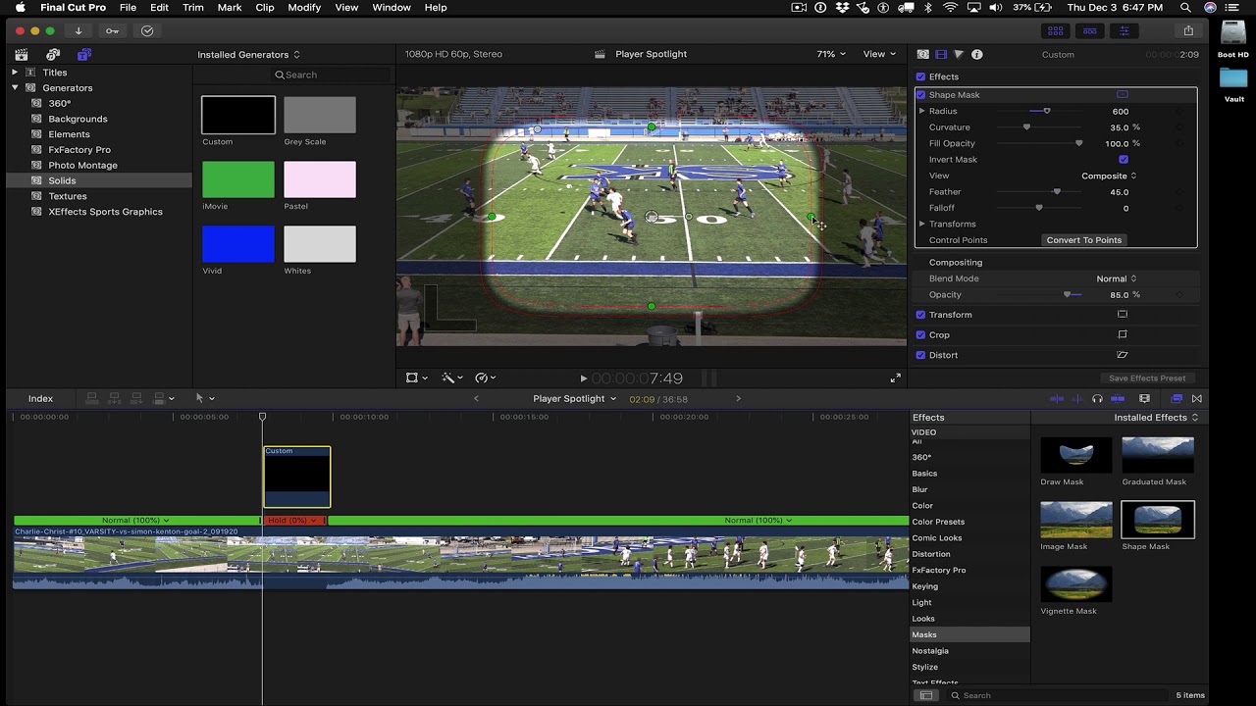
Task: Open the timeline Index button
Action: coord(40,399)
